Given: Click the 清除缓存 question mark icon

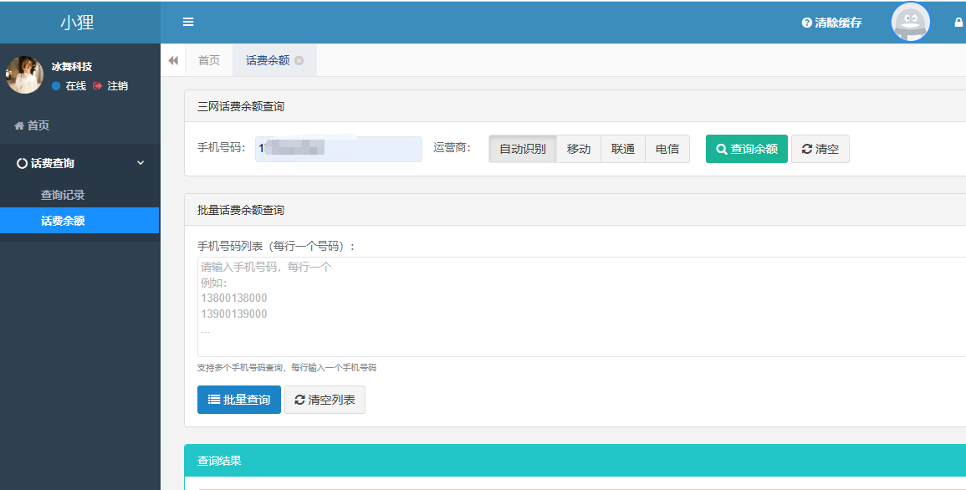Looking at the screenshot, I should 806,23.
